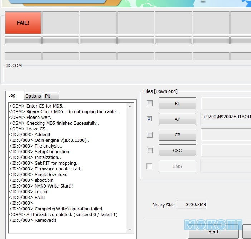Click the UMS file path field
The height and width of the screenshot is (239, 251).
226,166
